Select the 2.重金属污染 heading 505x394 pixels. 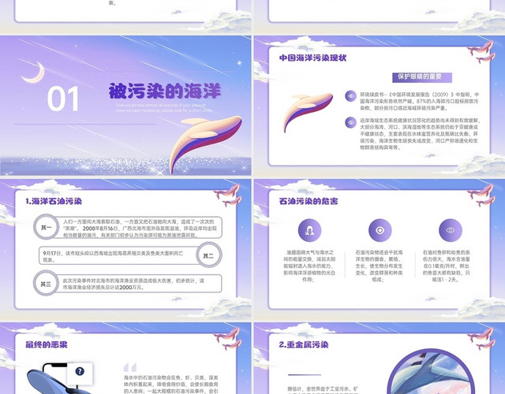[304, 344]
